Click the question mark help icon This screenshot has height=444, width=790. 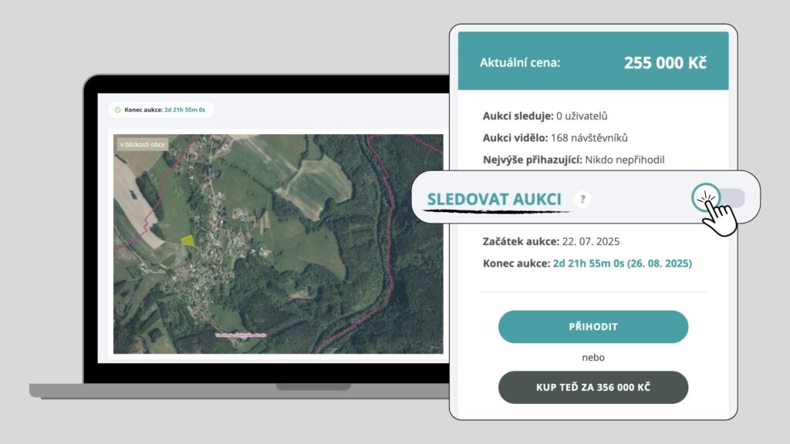pos(583,200)
